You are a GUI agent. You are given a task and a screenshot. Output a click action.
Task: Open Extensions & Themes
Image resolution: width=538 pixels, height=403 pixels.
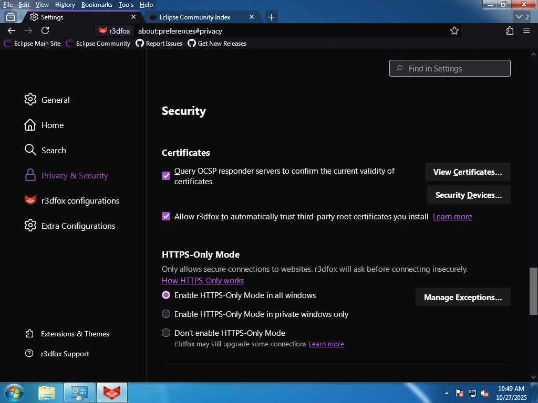tap(67, 334)
